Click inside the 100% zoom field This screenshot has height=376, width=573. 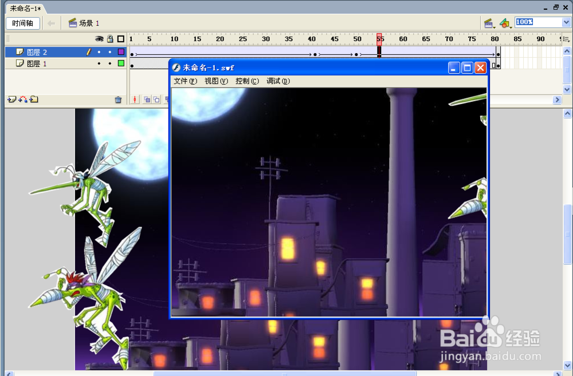pos(538,22)
